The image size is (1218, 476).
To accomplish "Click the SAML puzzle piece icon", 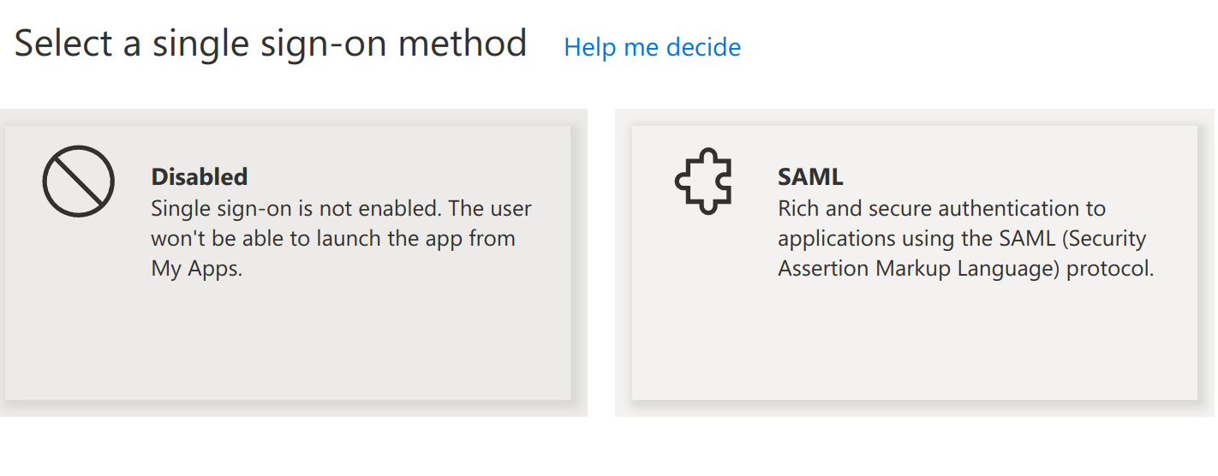I will pyautogui.click(x=703, y=181).
